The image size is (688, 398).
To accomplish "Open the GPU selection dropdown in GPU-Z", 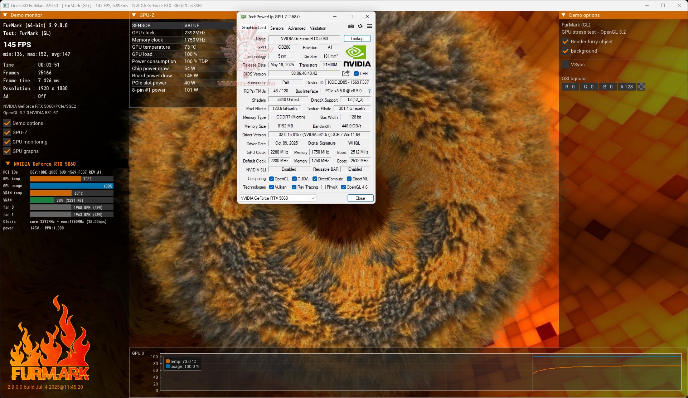I will (x=277, y=198).
